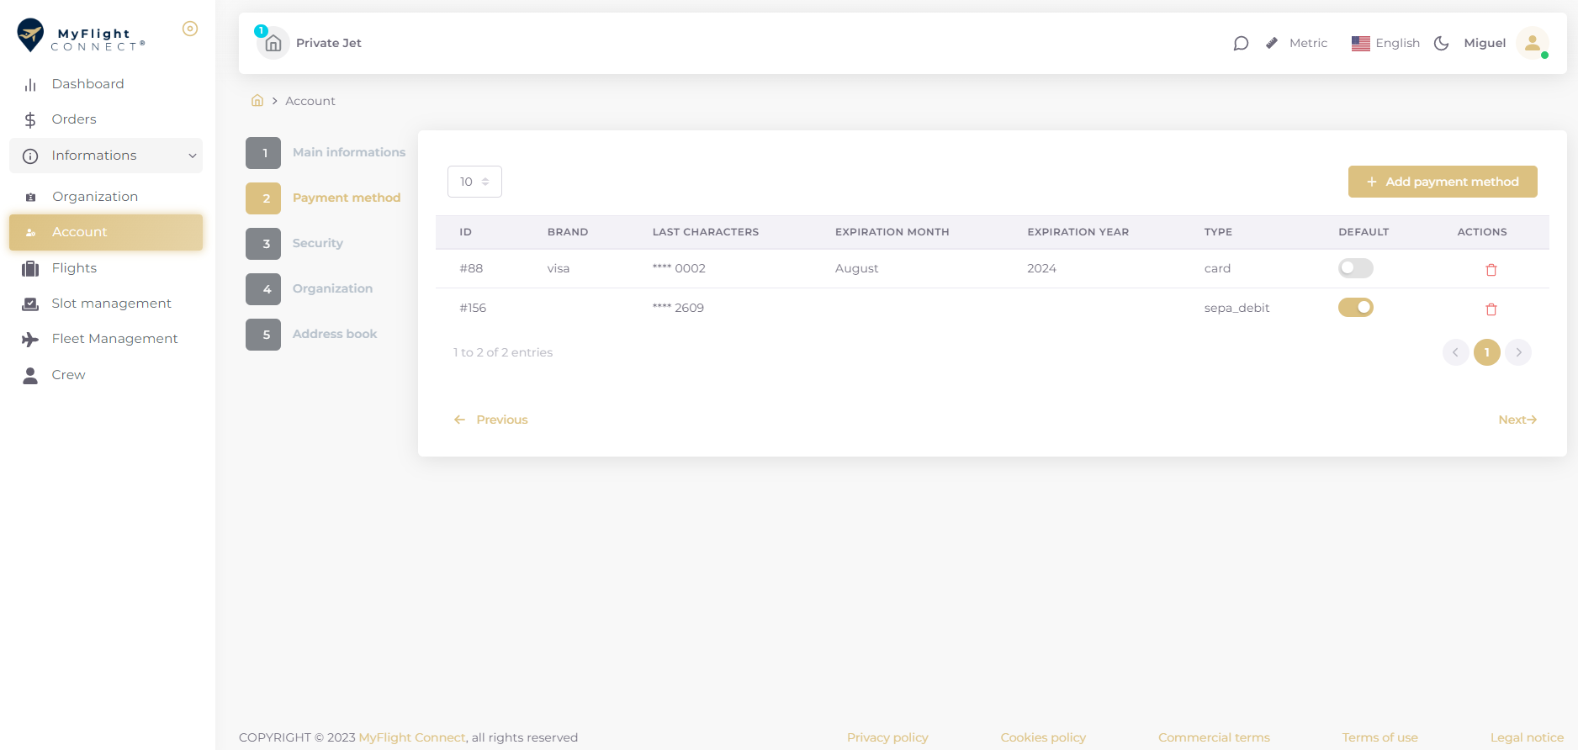Click Add payment method button
This screenshot has width=1578, height=750.
tap(1442, 182)
